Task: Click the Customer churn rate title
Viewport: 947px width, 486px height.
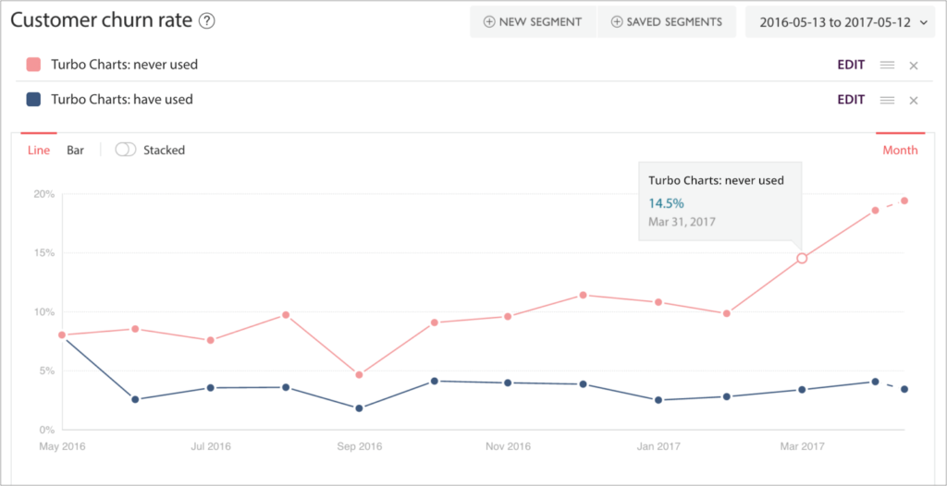Action: (102, 21)
